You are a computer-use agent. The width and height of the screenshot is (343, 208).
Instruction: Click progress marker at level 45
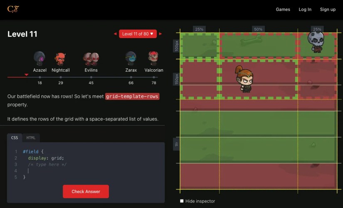point(91,77)
